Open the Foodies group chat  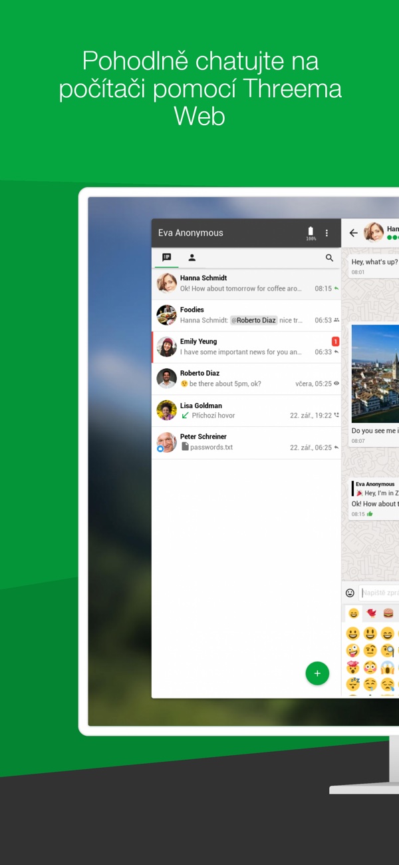coord(247,315)
